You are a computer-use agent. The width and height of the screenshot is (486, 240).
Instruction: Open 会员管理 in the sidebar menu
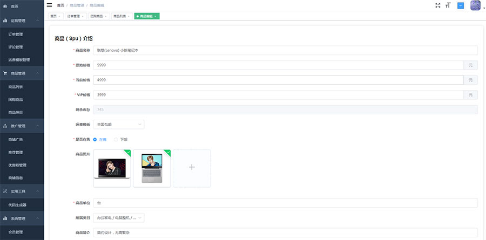tap(22, 232)
